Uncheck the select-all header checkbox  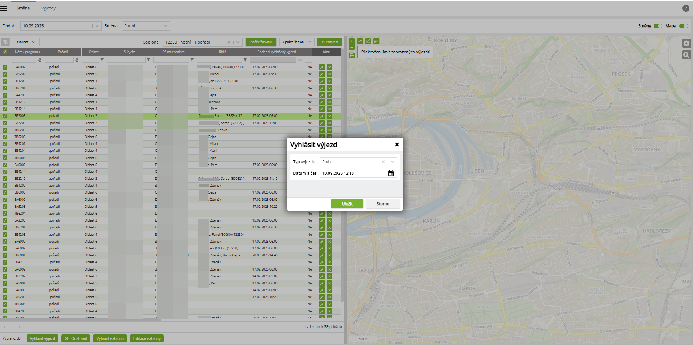(5, 52)
